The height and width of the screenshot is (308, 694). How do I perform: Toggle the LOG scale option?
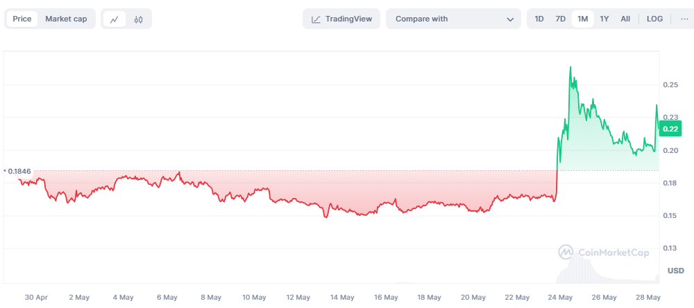point(654,19)
